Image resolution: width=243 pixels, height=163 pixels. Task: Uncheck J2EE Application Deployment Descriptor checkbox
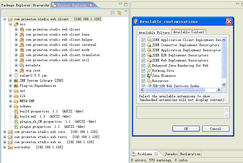click(143, 50)
